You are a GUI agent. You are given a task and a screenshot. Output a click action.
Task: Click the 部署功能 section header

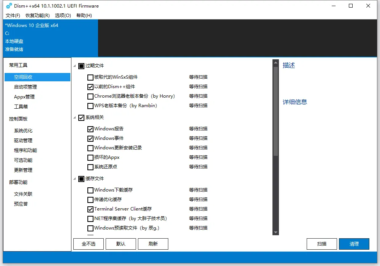pyautogui.click(x=18, y=182)
